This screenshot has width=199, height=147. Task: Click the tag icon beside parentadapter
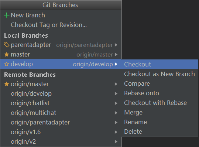coord(7,45)
